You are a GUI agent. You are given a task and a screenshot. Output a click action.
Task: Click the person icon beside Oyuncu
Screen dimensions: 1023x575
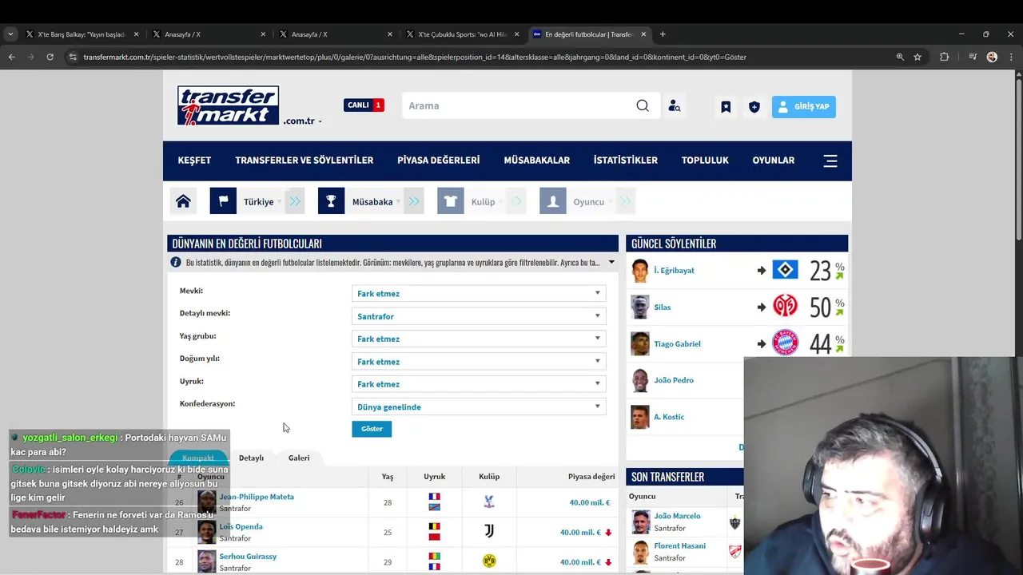click(553, 201)
